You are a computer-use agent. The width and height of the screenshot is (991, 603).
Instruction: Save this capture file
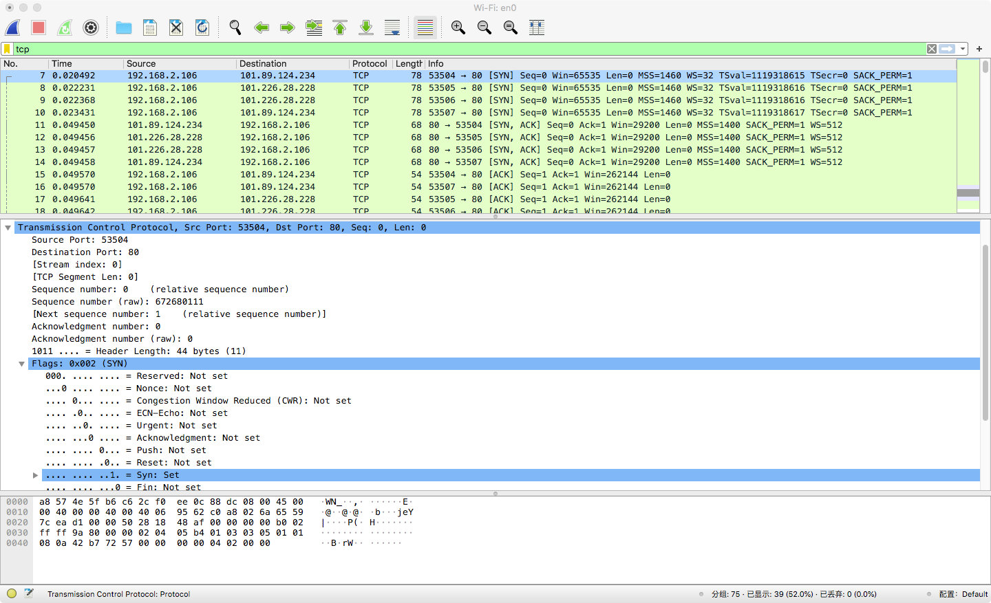coord(150,28)
